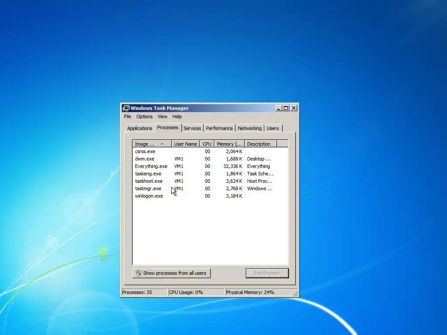Close the Task Manager window

294,108
